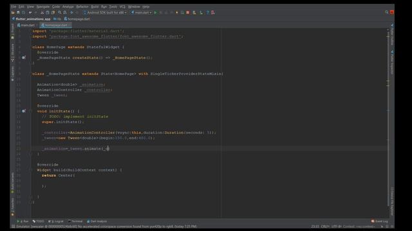Open the Captures tool window side tab
Screen dimensions: 412x231
13,73
